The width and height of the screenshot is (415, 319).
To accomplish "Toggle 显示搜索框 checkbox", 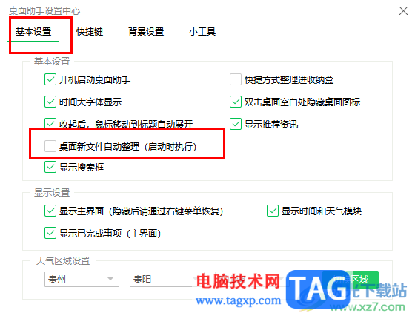I will coord(50,167).
